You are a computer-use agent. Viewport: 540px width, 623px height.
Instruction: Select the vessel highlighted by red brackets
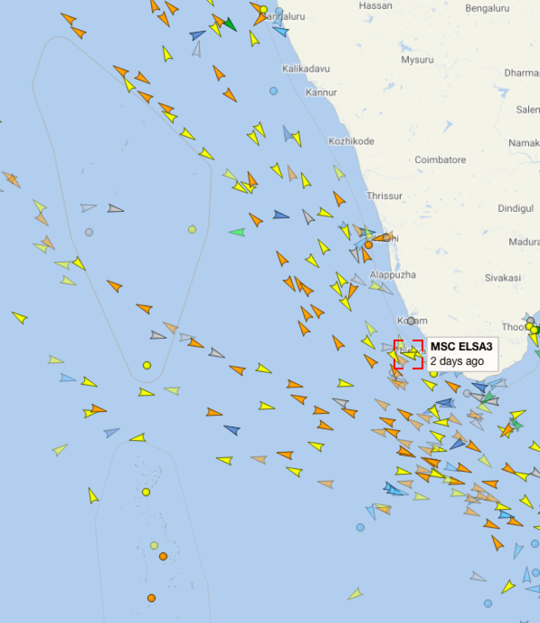coord(409,354)
